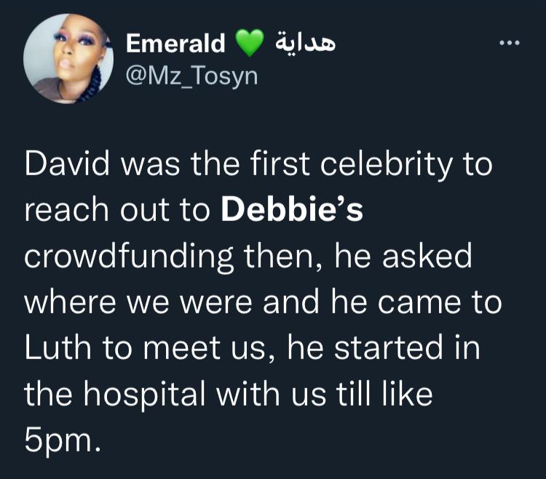546x479 pixels.
Task: Click the bold word Debbie's
Action: pyautogui.click(x=291, y=209)
